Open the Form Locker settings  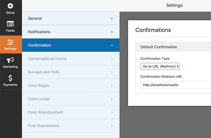click(x=71, y=99)
